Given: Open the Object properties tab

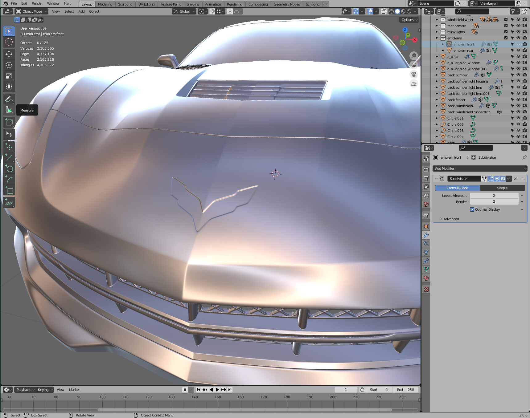Looking at the screenshot, I should 426,226.
